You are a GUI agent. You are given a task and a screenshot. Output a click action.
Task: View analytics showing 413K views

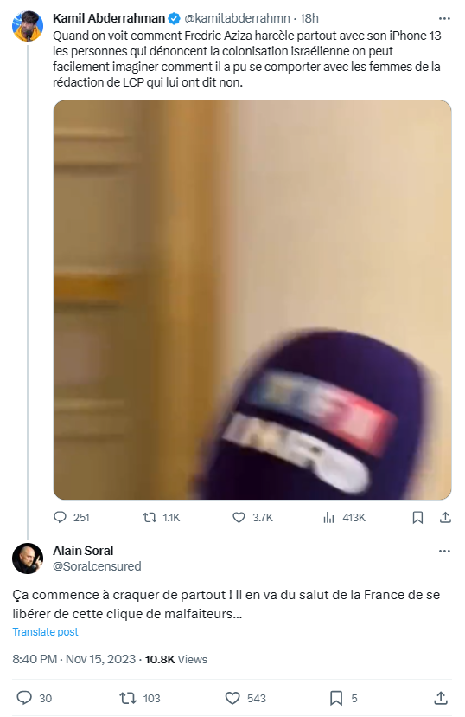click(344, 517)
